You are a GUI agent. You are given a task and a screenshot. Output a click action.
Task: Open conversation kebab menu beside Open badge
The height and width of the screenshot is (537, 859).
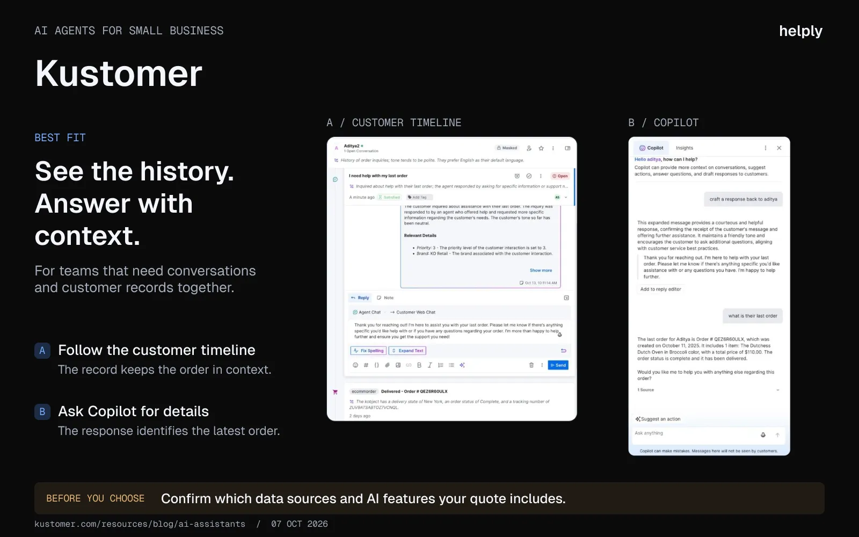click(541, 176)
